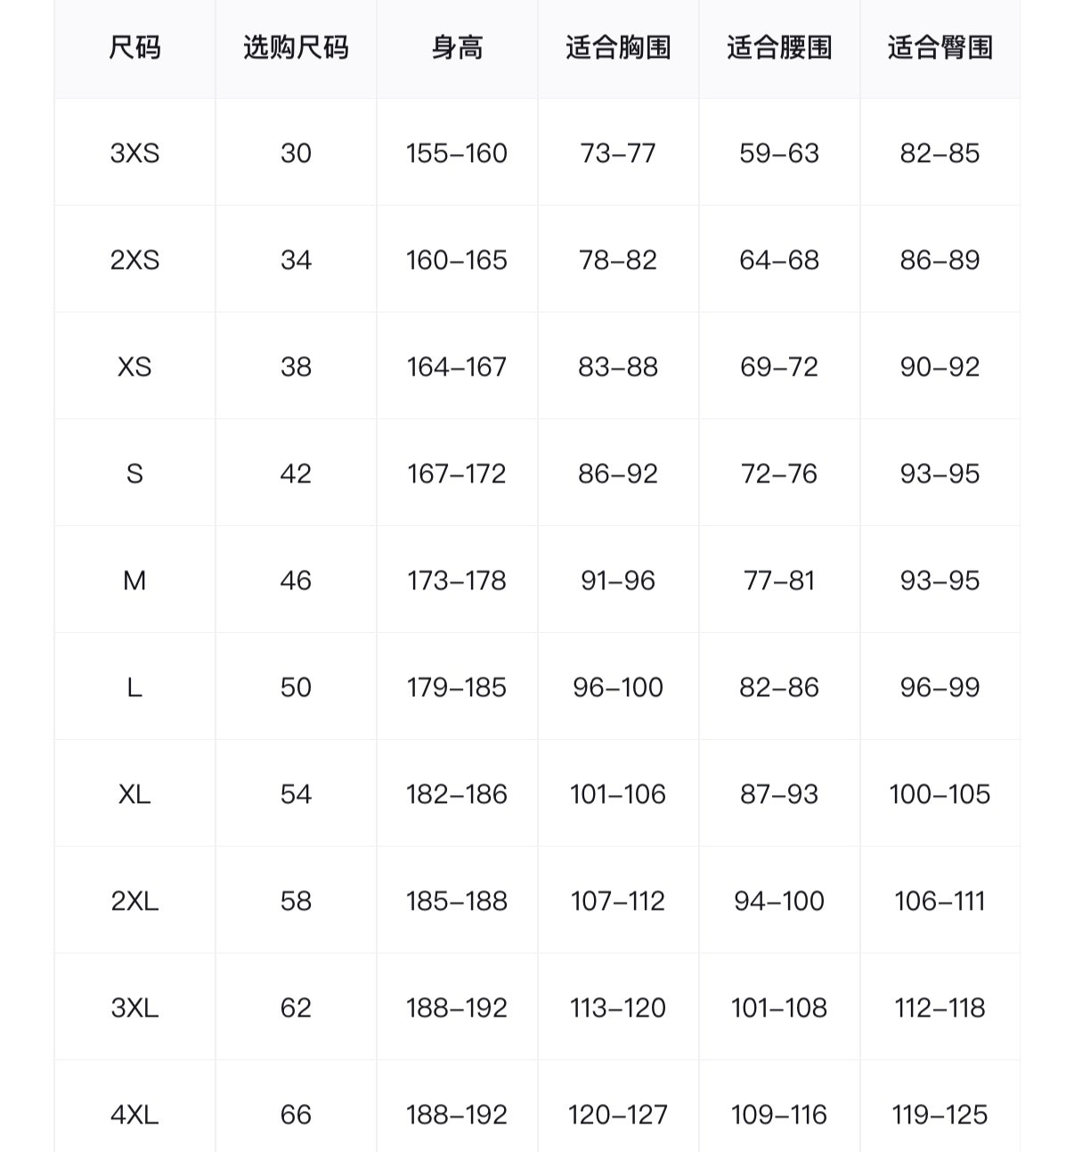Click waist range 87–93 cell
Image resolution: width=1074 pixels, height=1152 pixels.
click(779, 794)
